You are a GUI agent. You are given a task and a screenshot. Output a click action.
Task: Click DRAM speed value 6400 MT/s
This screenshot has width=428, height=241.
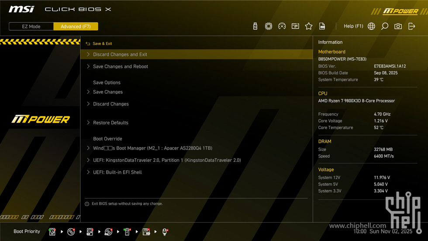[x=384, y=156]
